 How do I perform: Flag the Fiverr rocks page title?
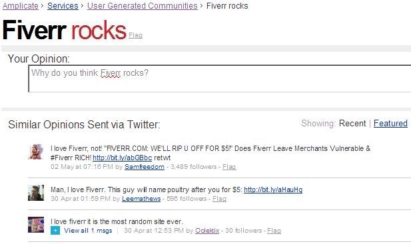coord(135,35)
